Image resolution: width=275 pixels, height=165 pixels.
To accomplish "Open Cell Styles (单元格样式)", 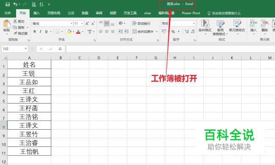I will (x=237, y=27).
